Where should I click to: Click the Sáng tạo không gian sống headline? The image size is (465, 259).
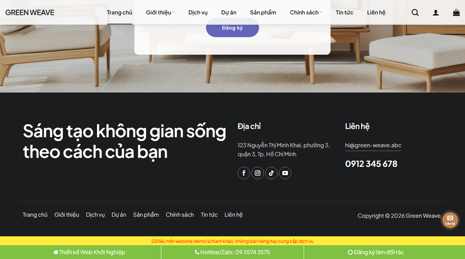(x=125, y=141)
